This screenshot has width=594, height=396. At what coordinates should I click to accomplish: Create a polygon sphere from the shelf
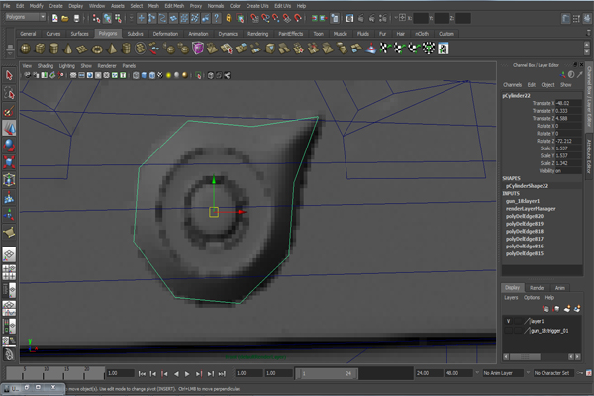26,49
